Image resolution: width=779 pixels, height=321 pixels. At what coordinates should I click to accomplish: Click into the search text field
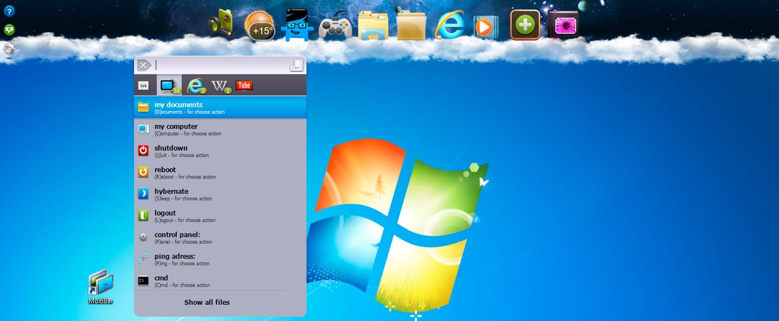pyautogui.click(x=221, y=65)
